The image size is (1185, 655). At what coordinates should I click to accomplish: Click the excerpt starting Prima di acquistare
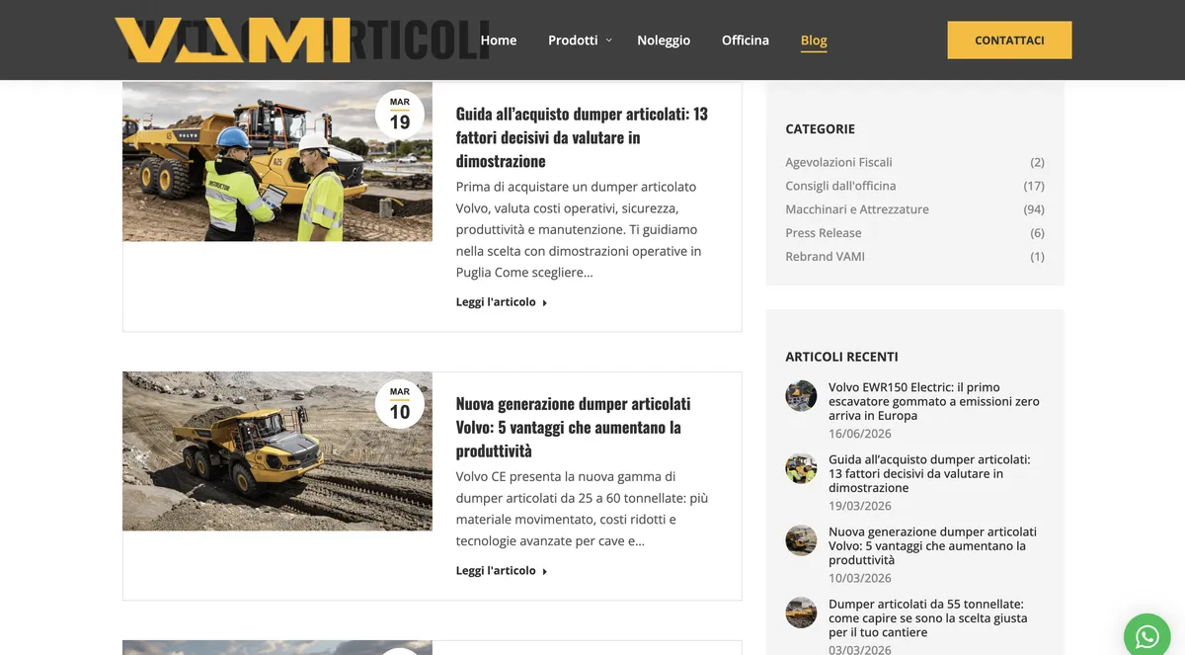(x=579, y=229)
